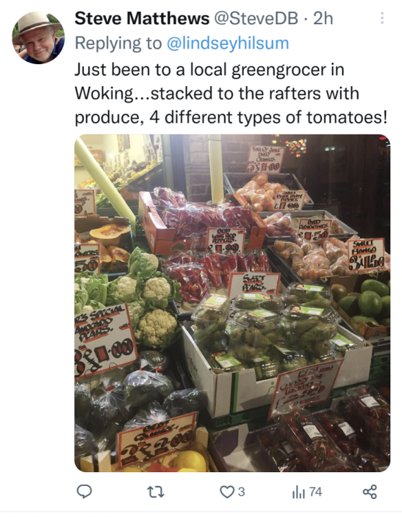The image size is (402, 517).
Task: Open the three-dot more options menu
Action: (x=382, y=18)
